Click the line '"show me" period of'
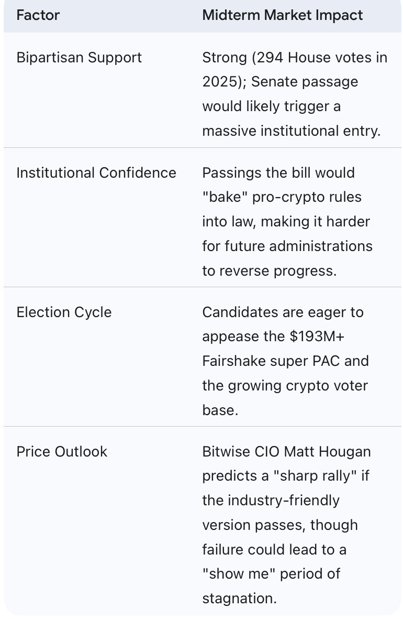This screenshot has width=403, height=619. tap(271, 574)
